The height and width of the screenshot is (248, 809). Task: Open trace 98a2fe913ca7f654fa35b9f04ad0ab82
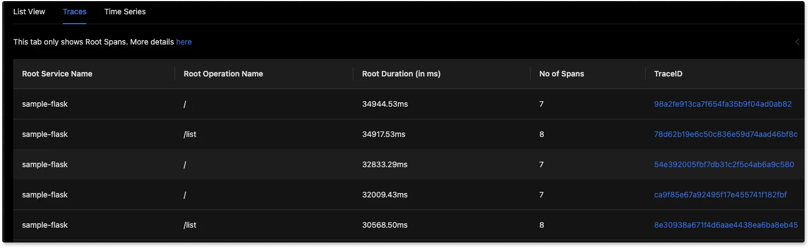(723, 104)
